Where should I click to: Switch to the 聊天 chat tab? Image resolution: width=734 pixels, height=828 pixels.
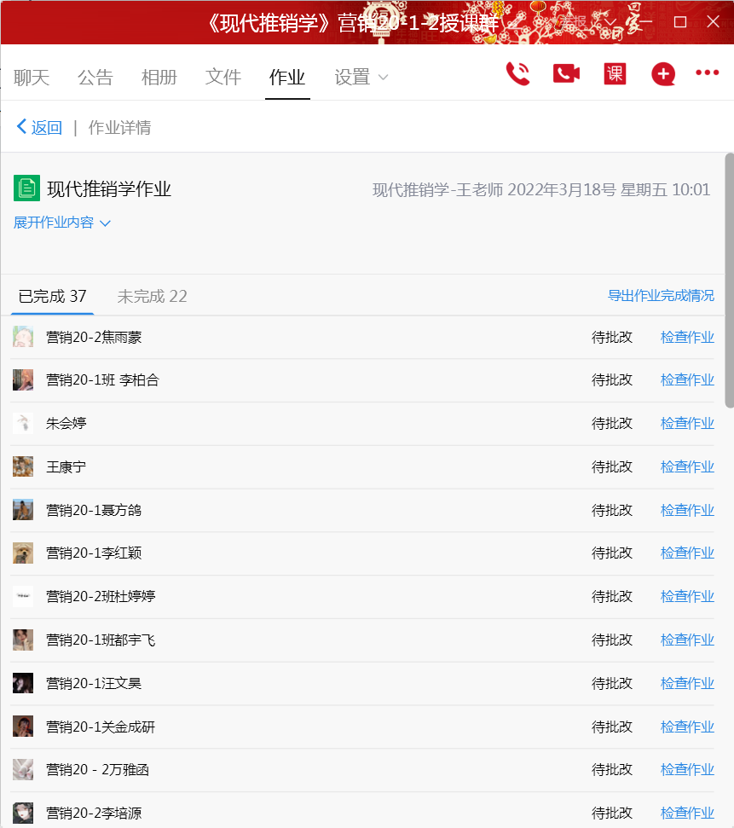coord(32,78)
